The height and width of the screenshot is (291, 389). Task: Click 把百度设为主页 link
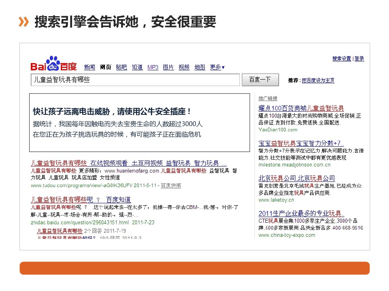pos(318,80)
